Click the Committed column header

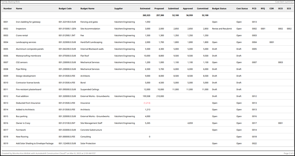[x=203, y=8]
